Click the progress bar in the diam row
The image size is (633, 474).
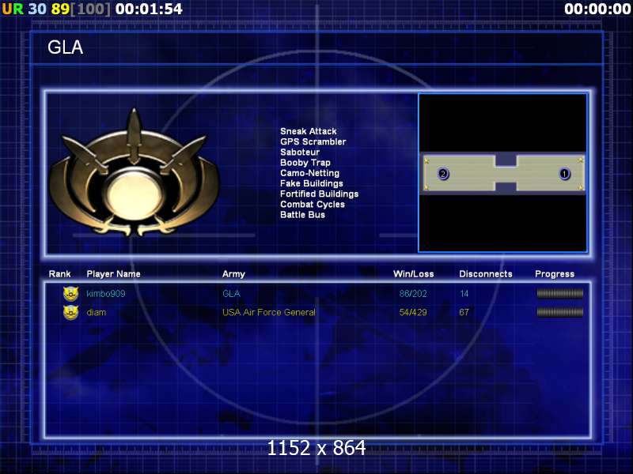click(560, 312)
